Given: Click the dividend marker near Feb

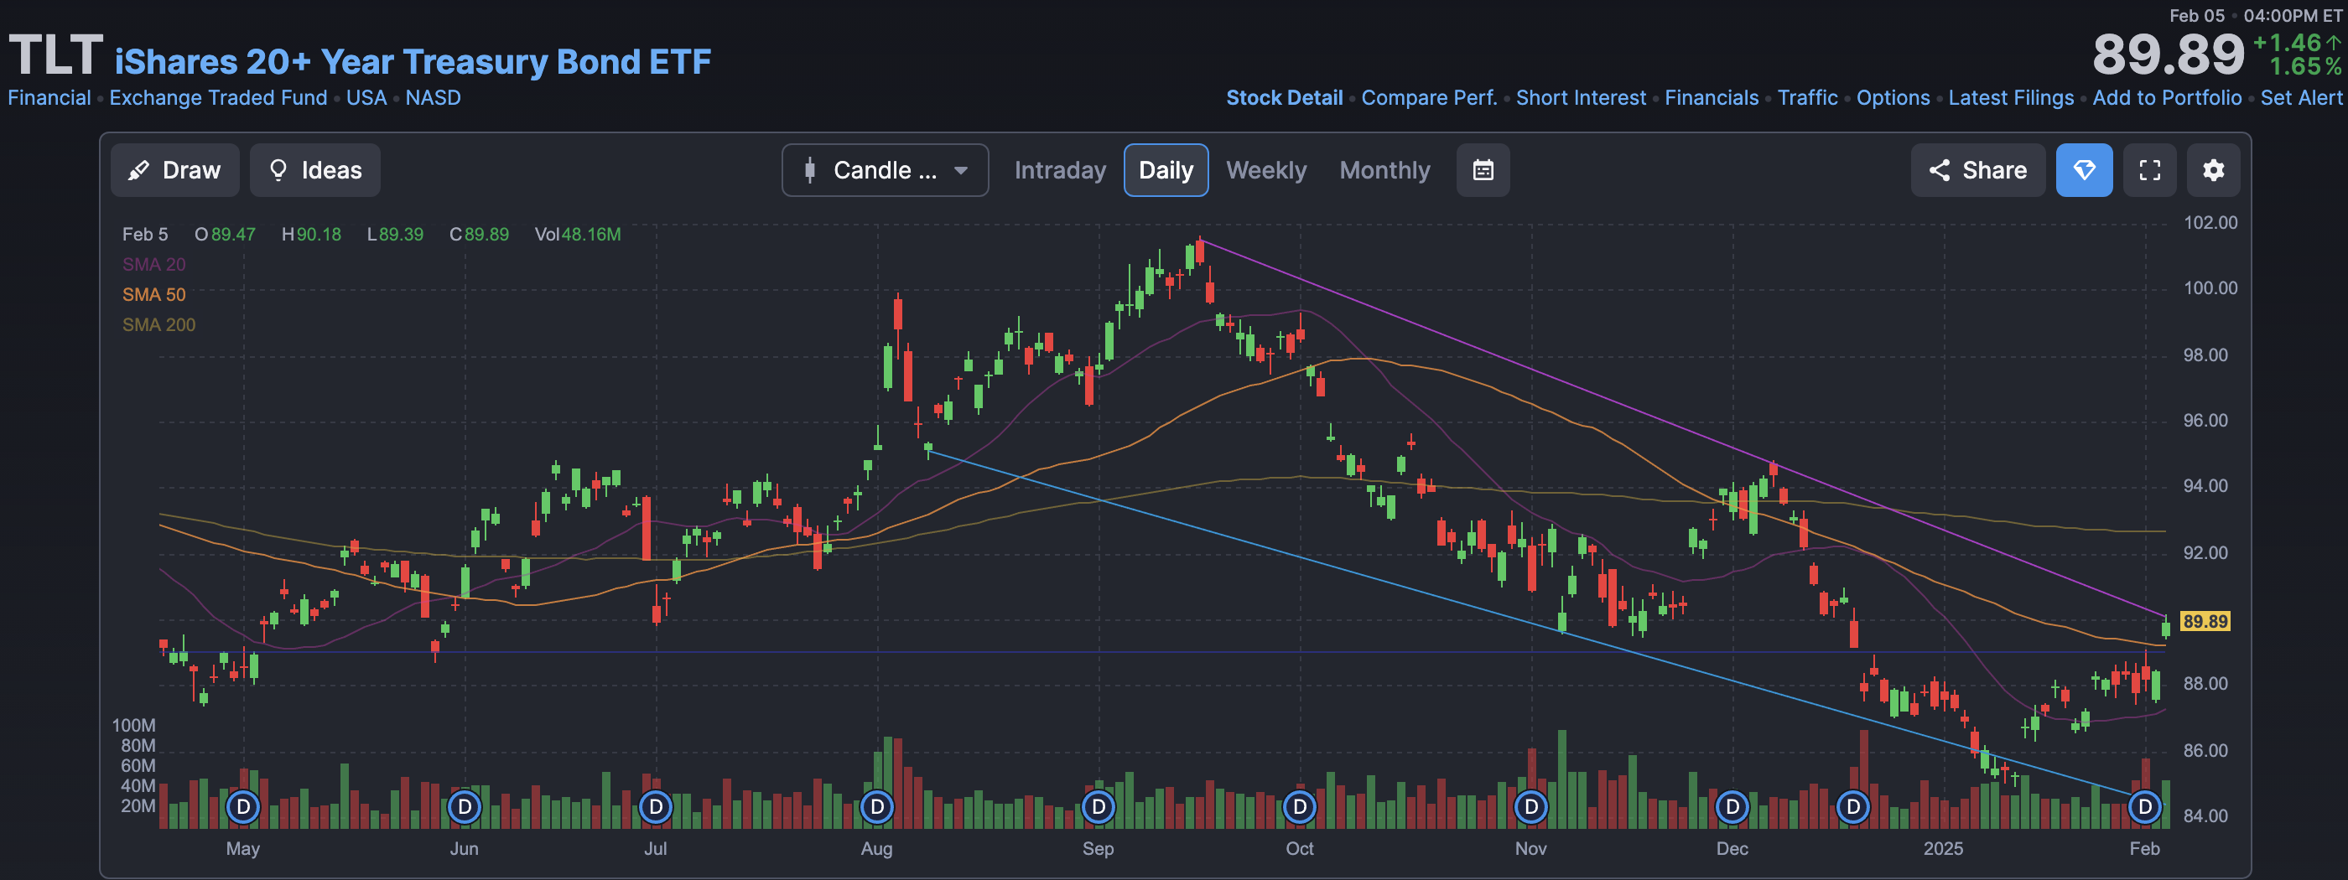Looking at the screenshot, I should [2145, 806].
